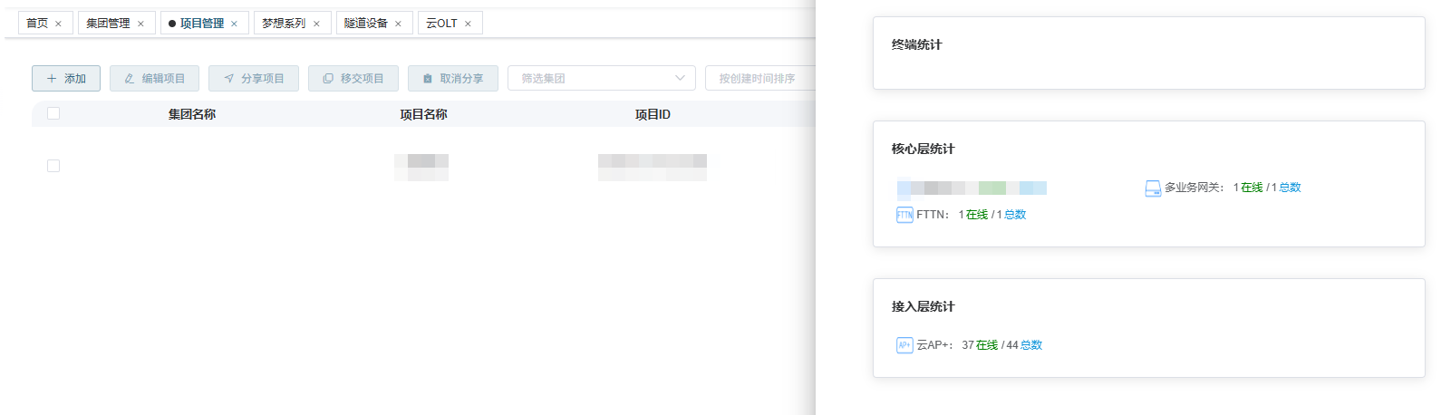The height and width of the screenshot is (415, 1441).
Task: Switch to the 集团管理 tab
Action: click(108, 24)
